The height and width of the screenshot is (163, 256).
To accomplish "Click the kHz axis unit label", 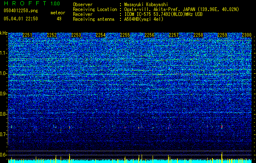I will coord(4,33).
